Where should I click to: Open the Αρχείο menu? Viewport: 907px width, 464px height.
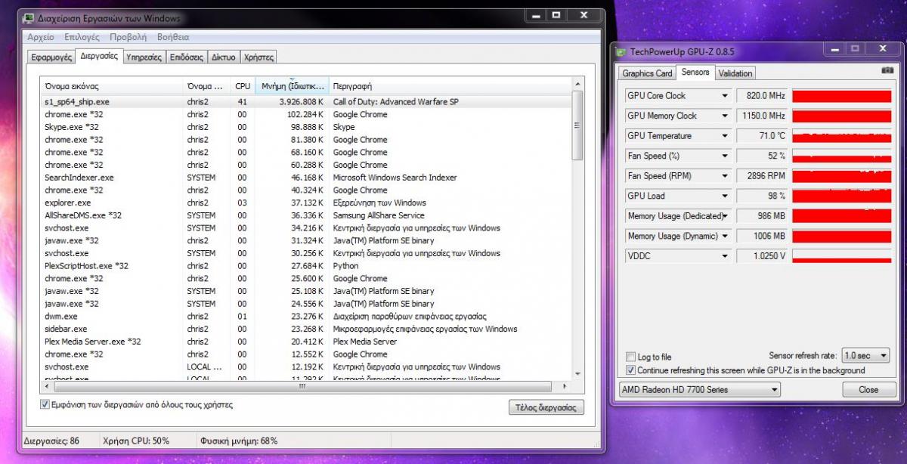[x=40, y=37]
